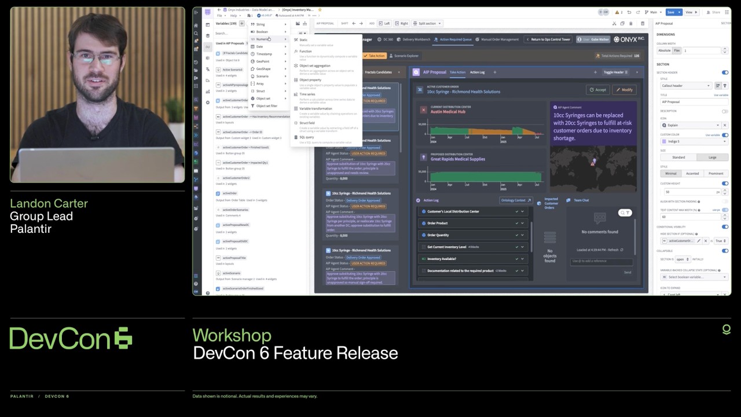
Task: Click the edit pencil for the hide-section variable
Action: coord(699,241)
